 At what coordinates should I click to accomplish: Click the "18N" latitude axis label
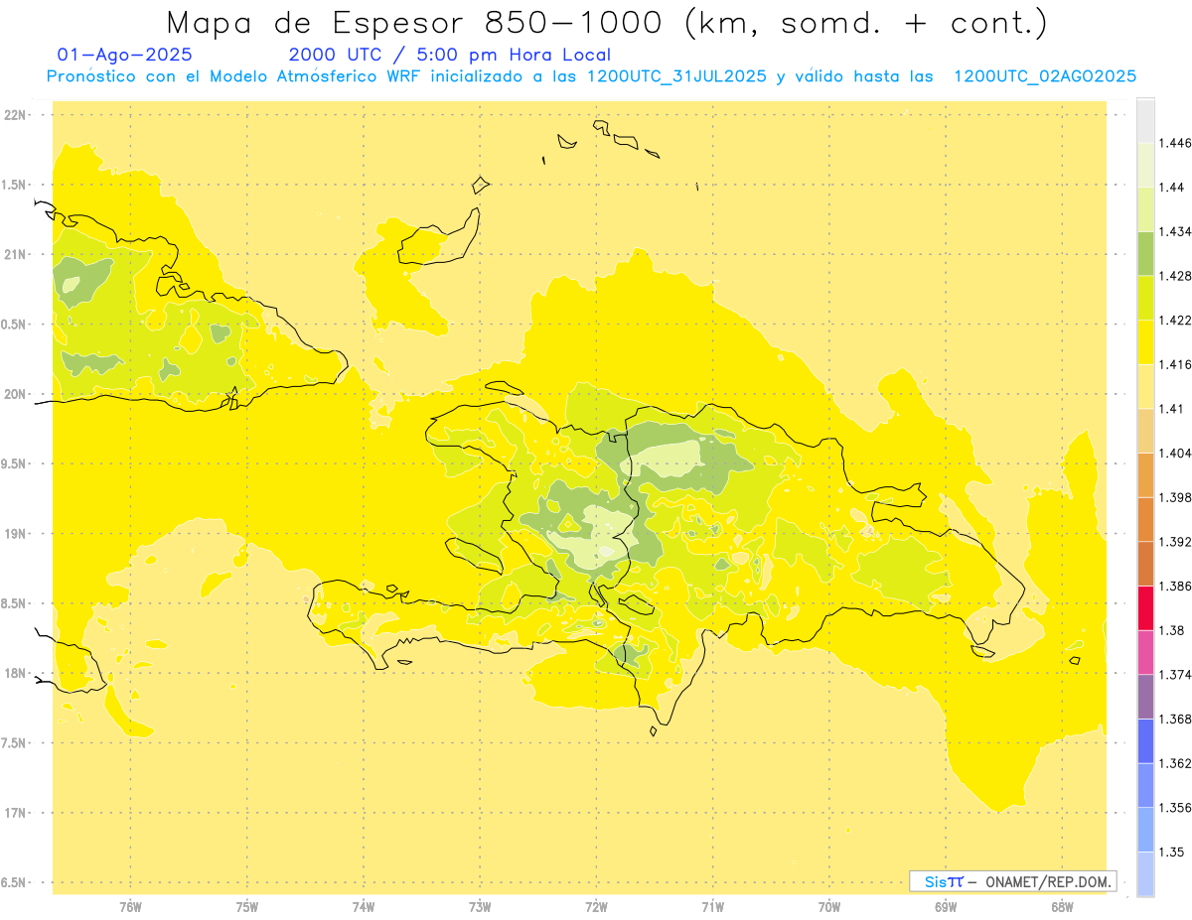pos(15,674)
